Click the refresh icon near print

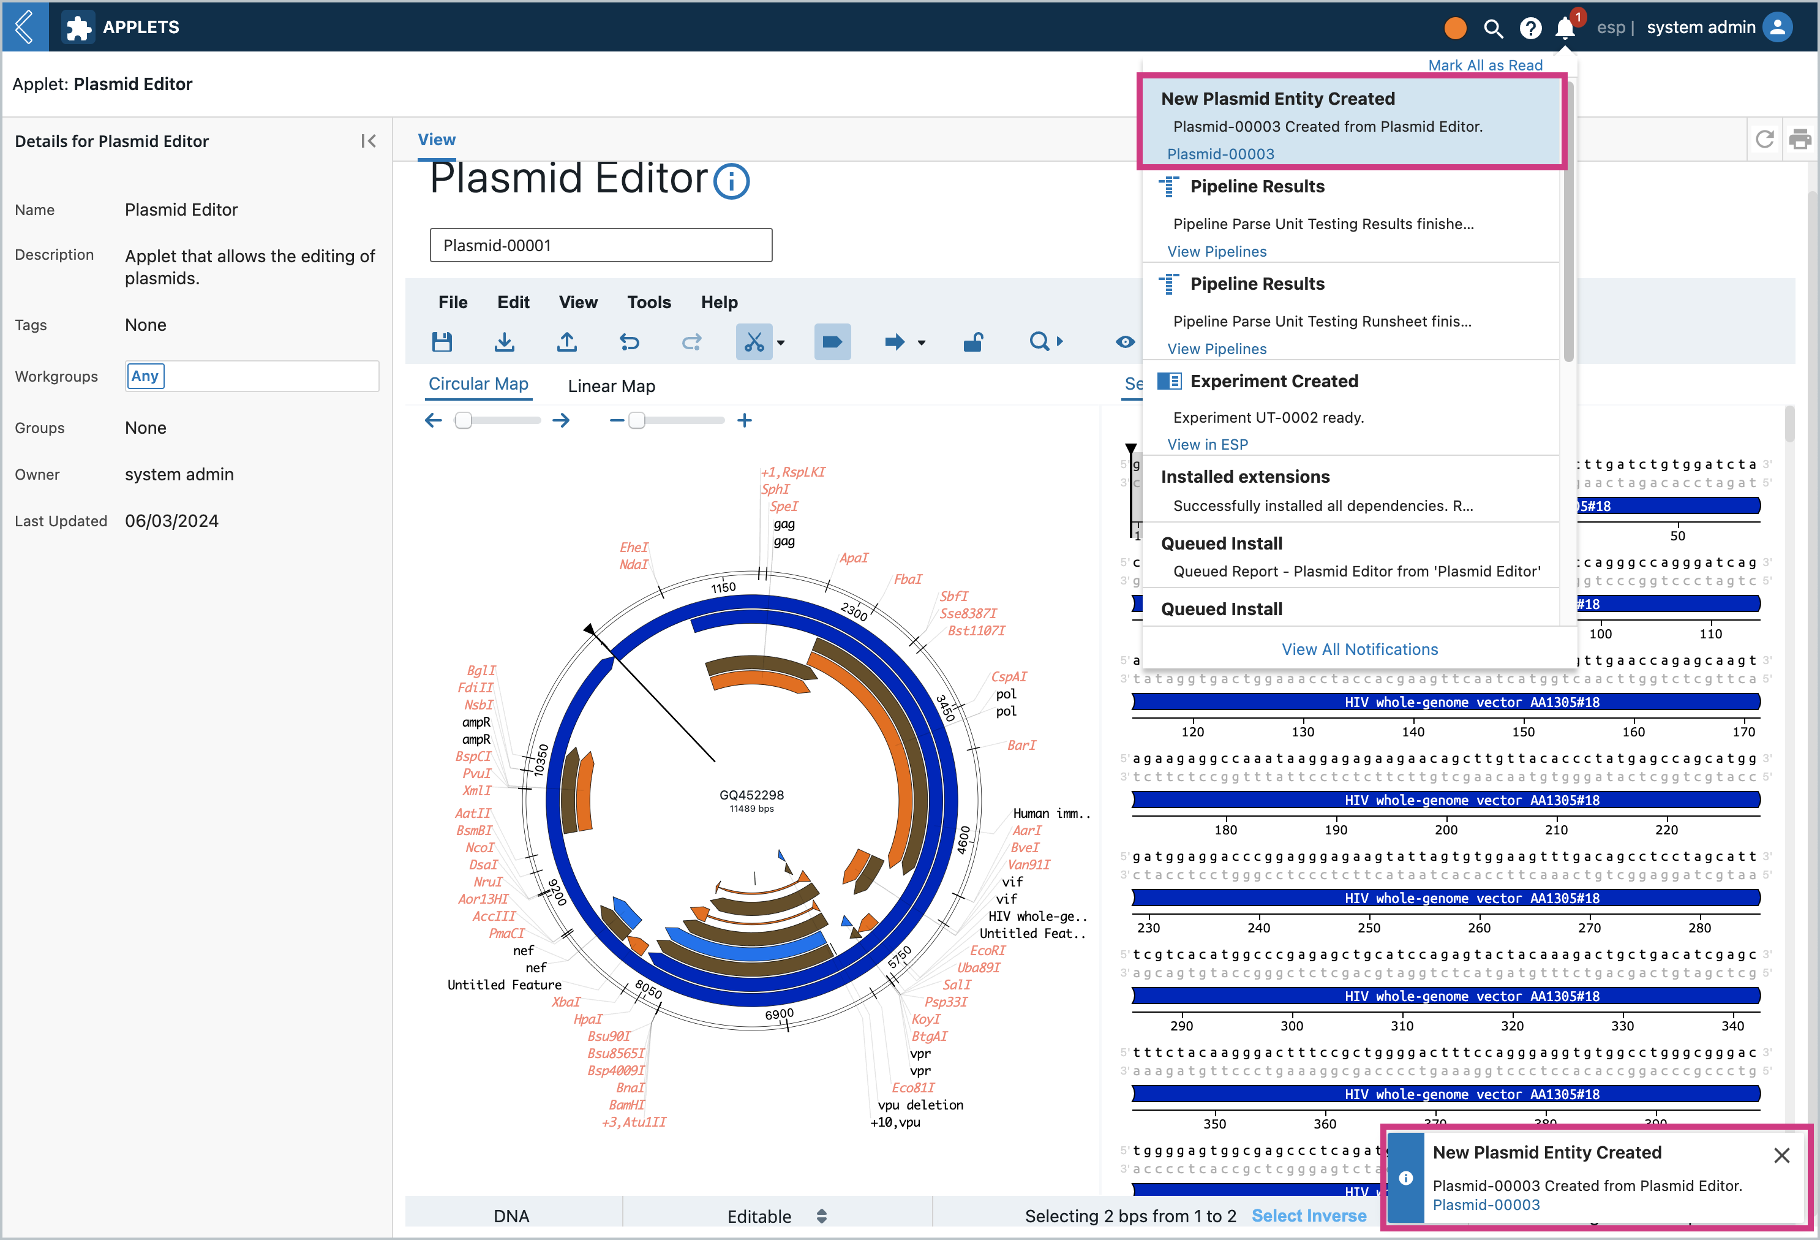(1764, 140)
